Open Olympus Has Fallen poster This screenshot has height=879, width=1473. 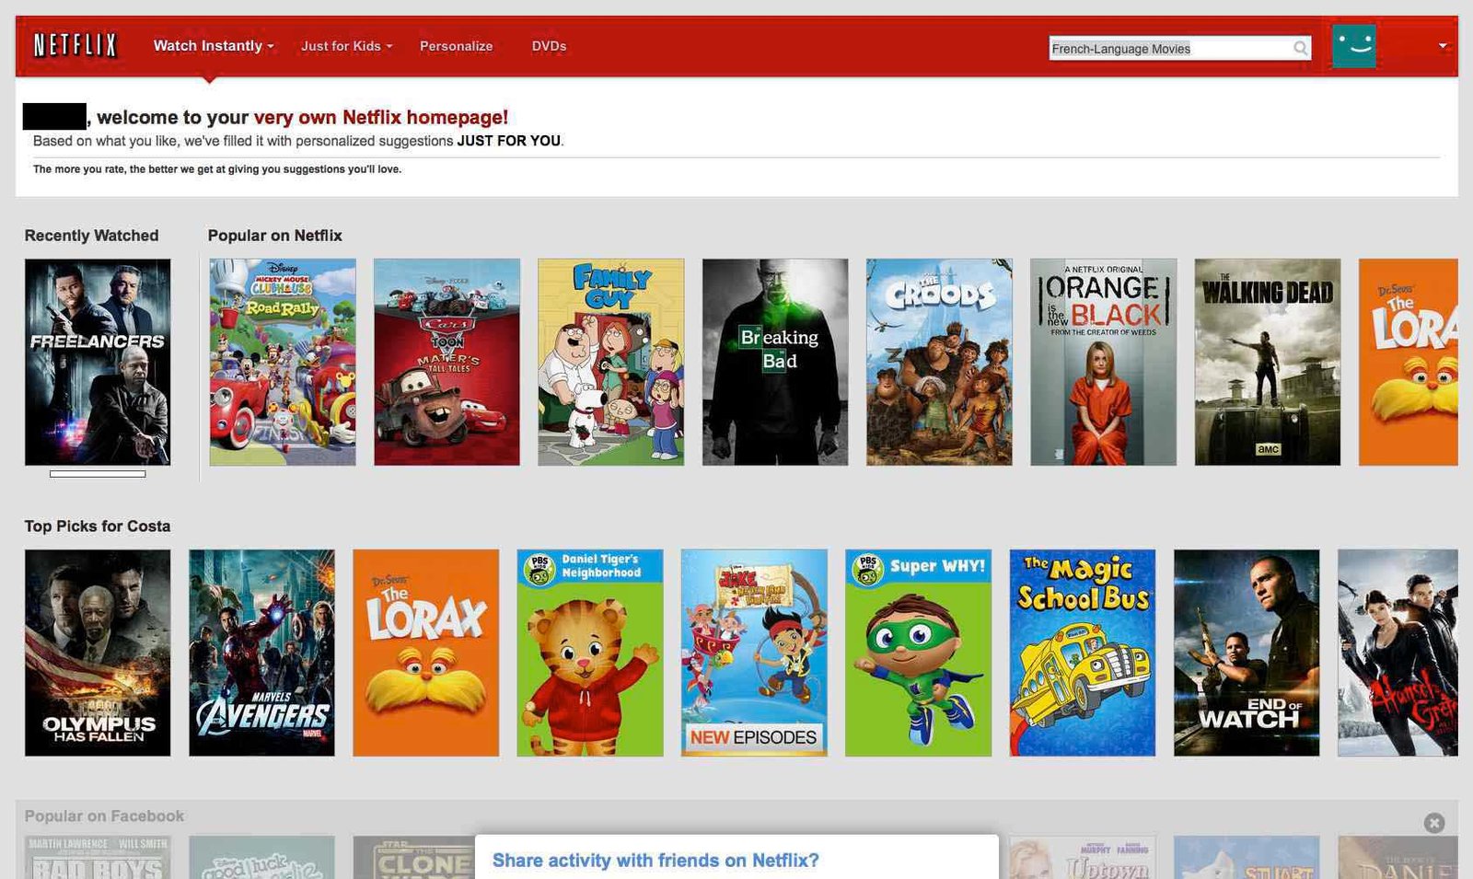click(98, 653)
